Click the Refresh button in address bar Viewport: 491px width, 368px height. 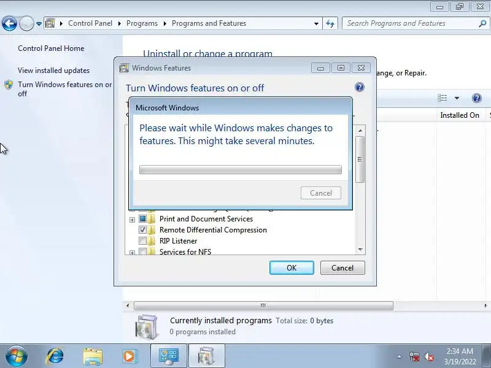(330, 23)
